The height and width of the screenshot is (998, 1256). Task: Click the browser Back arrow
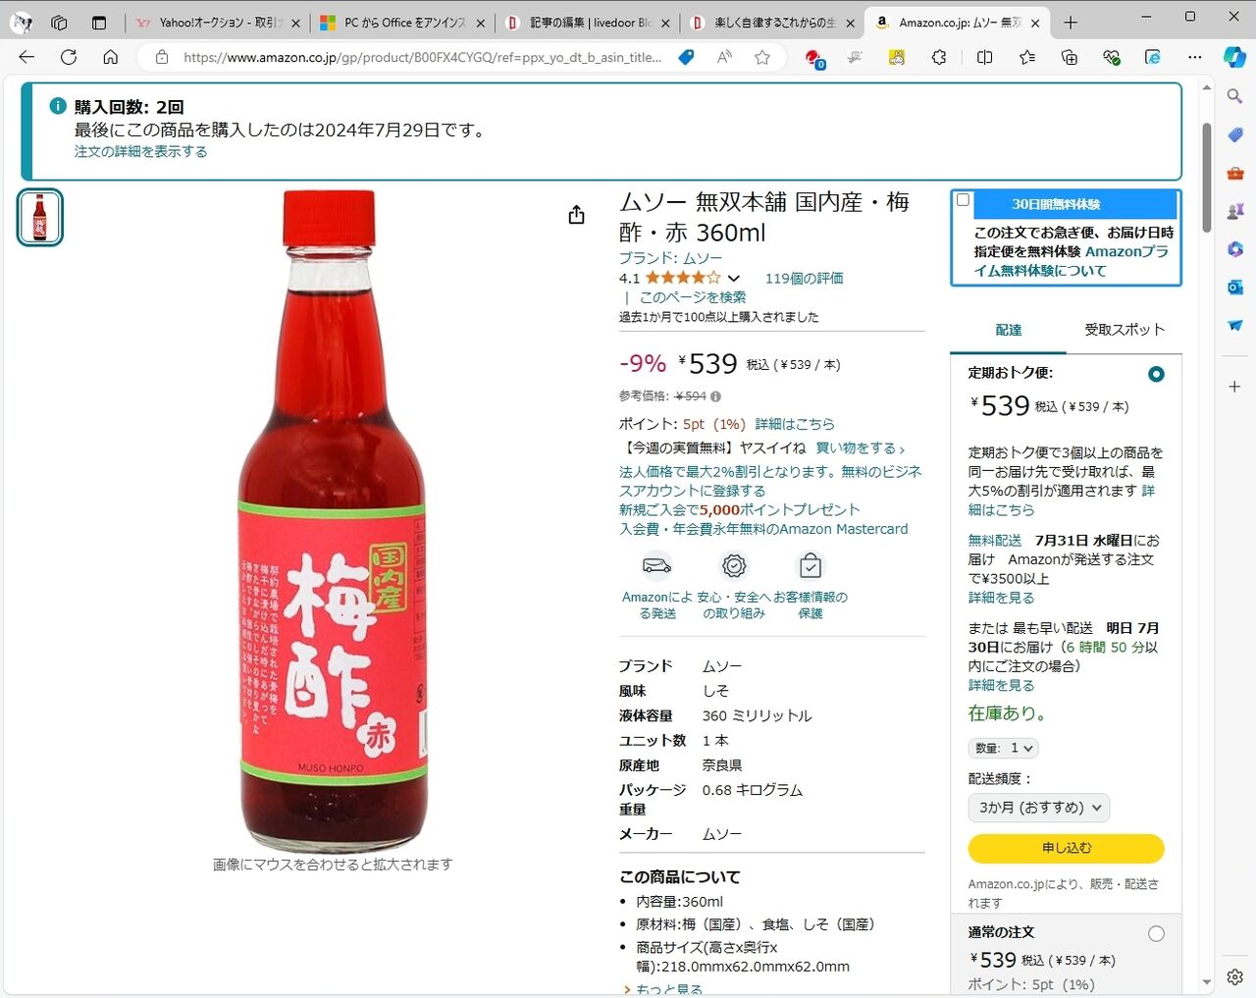[26, 57]
